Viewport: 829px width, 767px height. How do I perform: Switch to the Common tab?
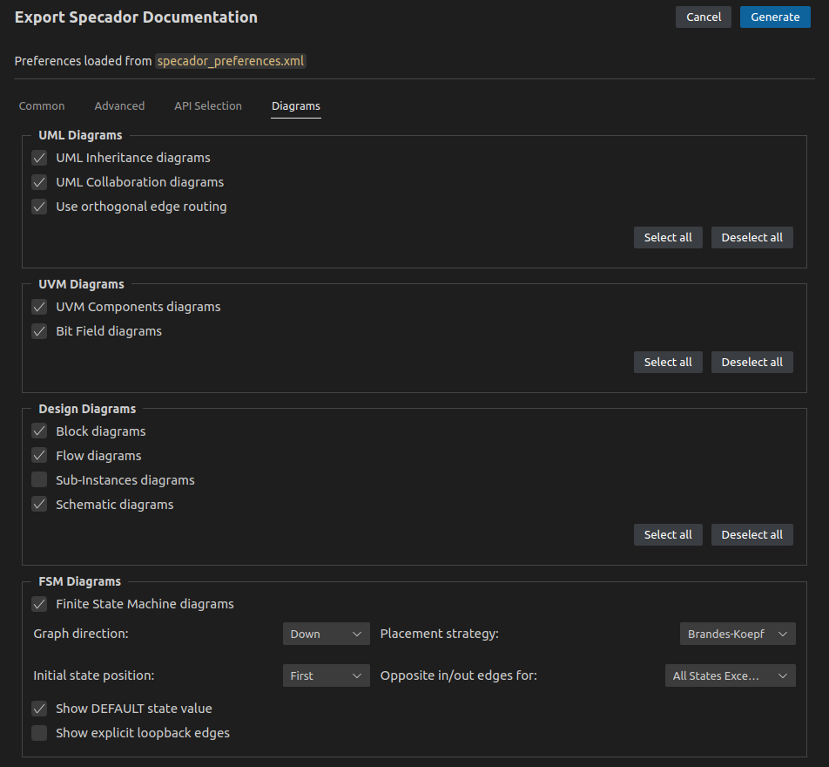41,105
